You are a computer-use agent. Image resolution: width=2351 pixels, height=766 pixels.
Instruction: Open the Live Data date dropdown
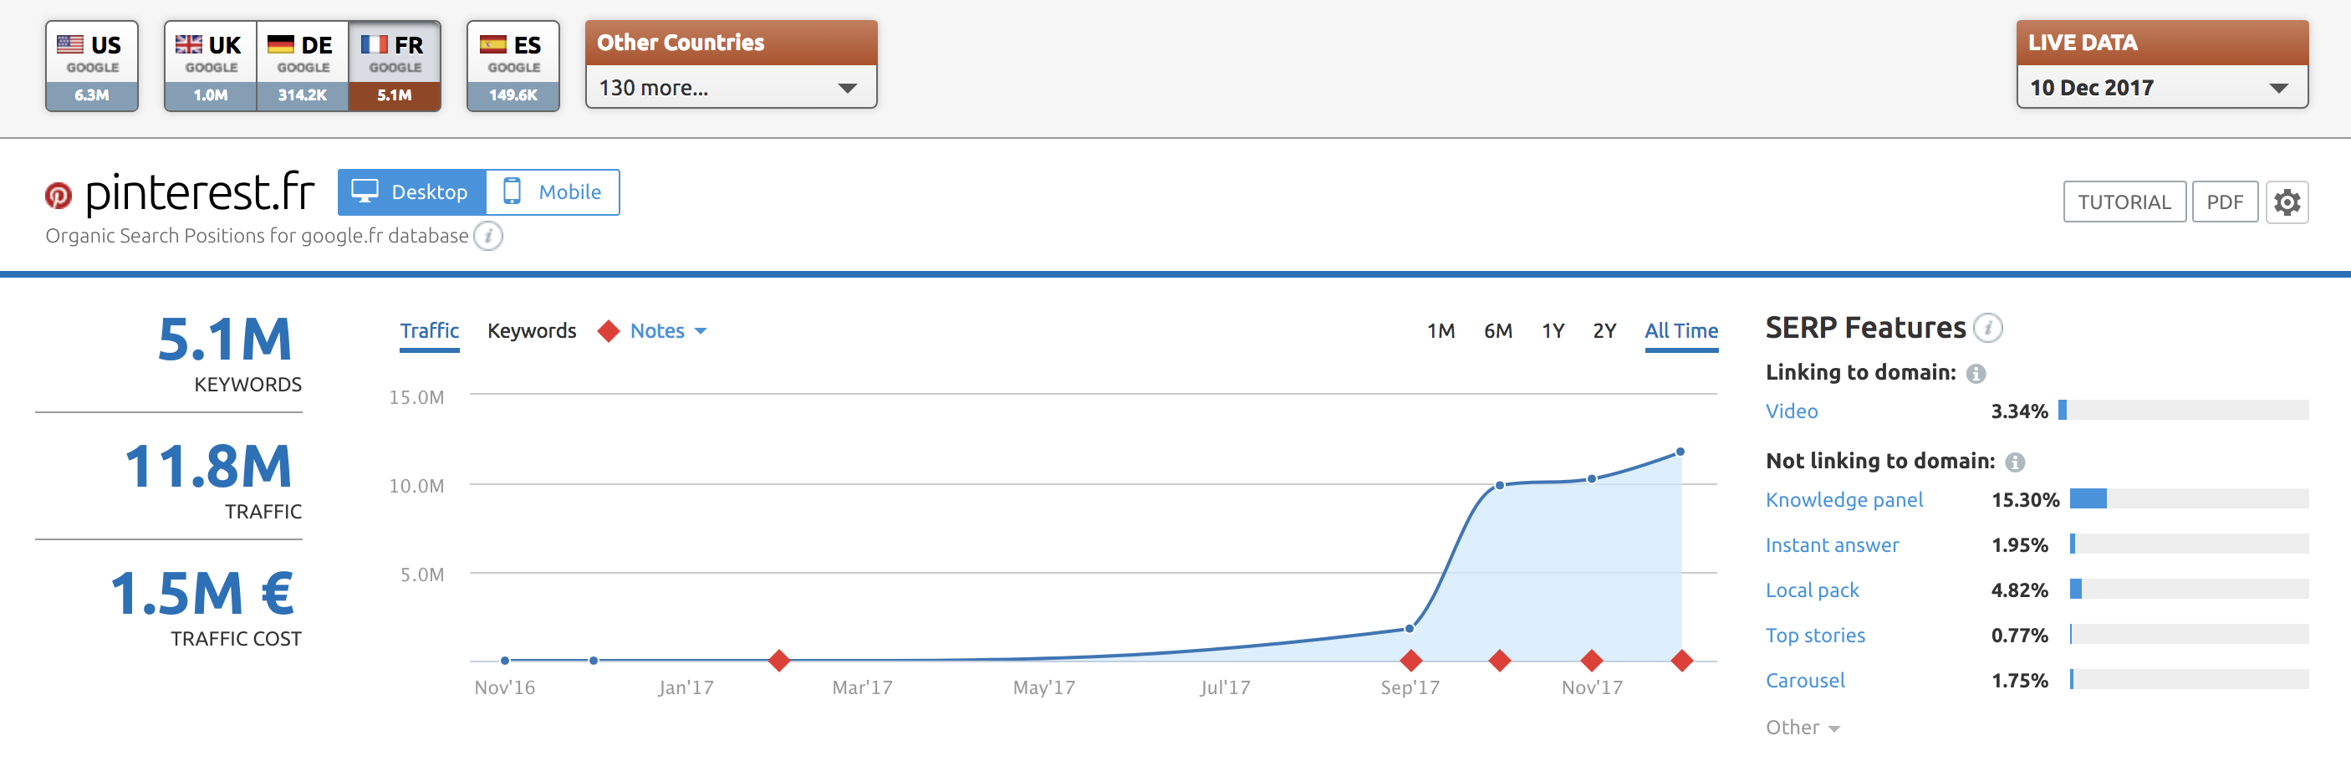pos(2161,88)
